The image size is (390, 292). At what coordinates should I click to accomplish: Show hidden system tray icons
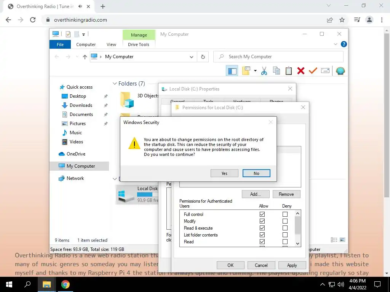(322, 284)
